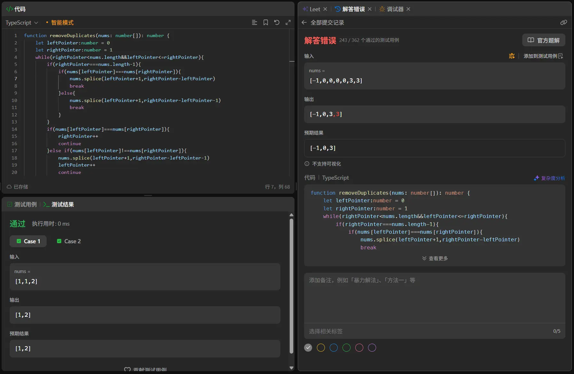Screen dimensions: 574x374
Task: Close the 解答错误 tab
Action: (370, 9)
